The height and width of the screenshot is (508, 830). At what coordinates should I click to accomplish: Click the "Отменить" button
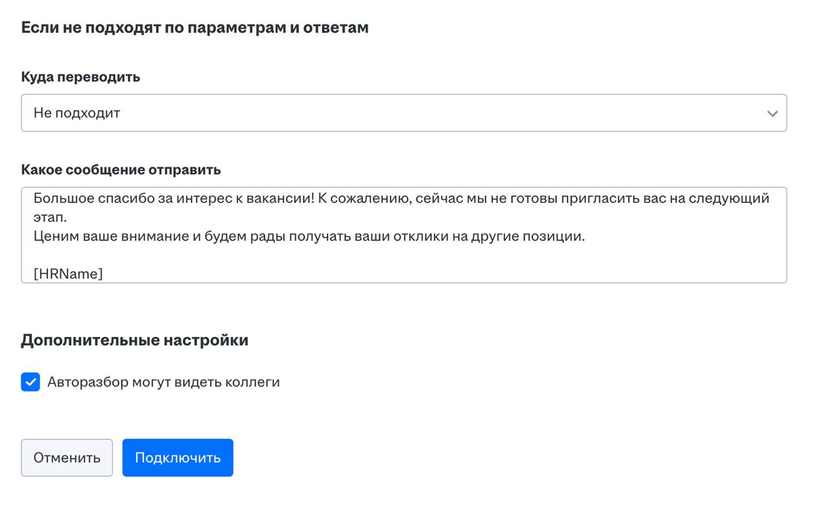point(67,457)
